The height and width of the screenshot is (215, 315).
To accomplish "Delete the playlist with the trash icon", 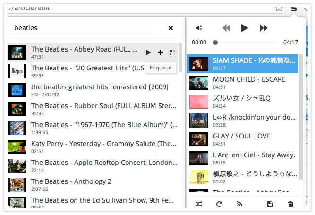I will (290, 204).
